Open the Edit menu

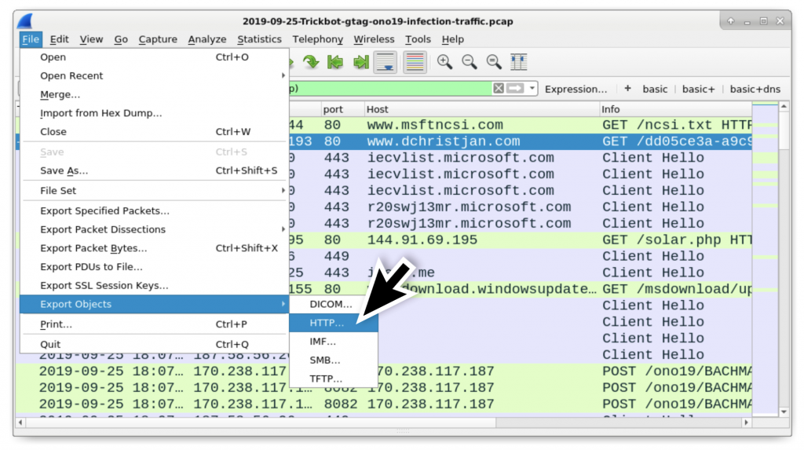point(59,39)
